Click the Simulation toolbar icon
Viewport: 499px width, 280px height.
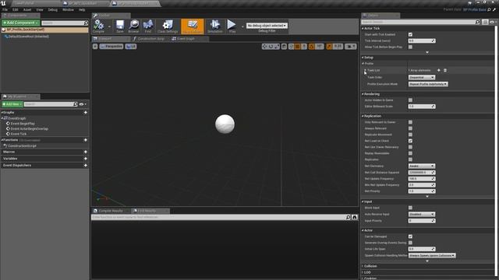click(215, 26)
